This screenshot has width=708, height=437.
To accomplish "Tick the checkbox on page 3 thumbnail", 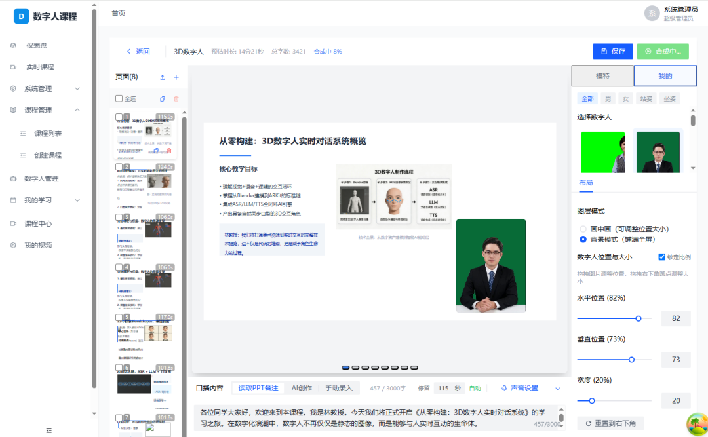I will [x=119, y=217].
